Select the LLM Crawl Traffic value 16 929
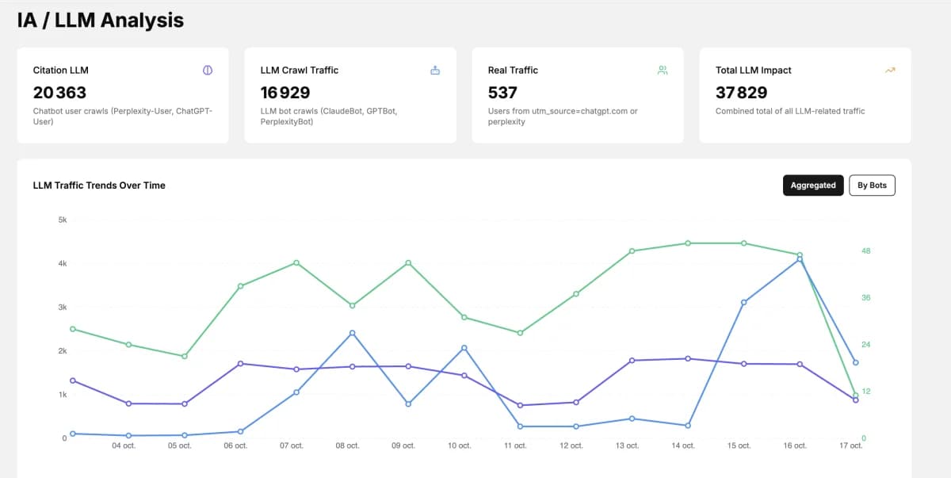 [285, 92]
